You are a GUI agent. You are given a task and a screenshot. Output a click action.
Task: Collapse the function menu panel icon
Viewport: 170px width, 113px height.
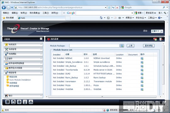tap(41, 39)
